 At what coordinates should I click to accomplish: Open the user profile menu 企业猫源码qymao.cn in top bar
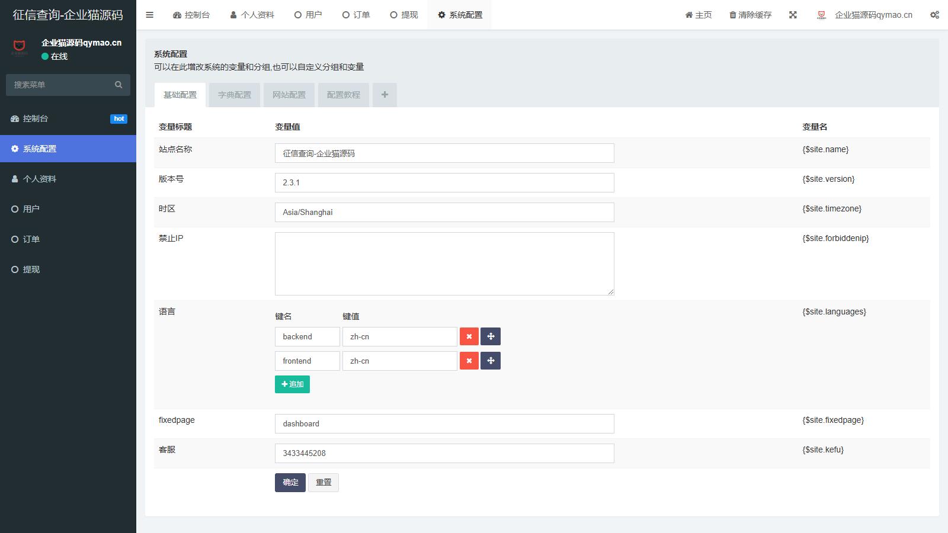point(865,15)
